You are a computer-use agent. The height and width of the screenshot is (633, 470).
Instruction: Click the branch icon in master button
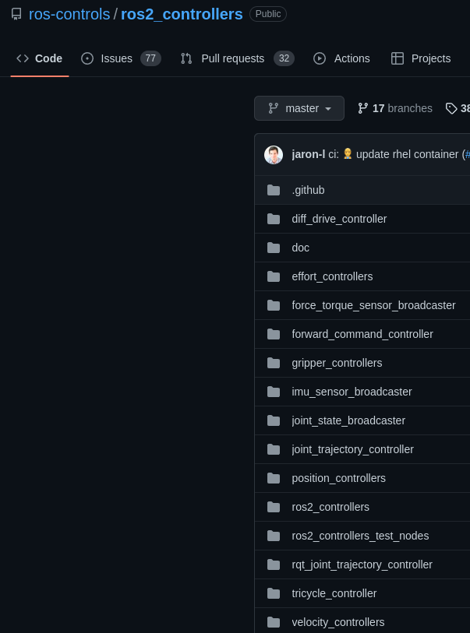pos(274,108)
